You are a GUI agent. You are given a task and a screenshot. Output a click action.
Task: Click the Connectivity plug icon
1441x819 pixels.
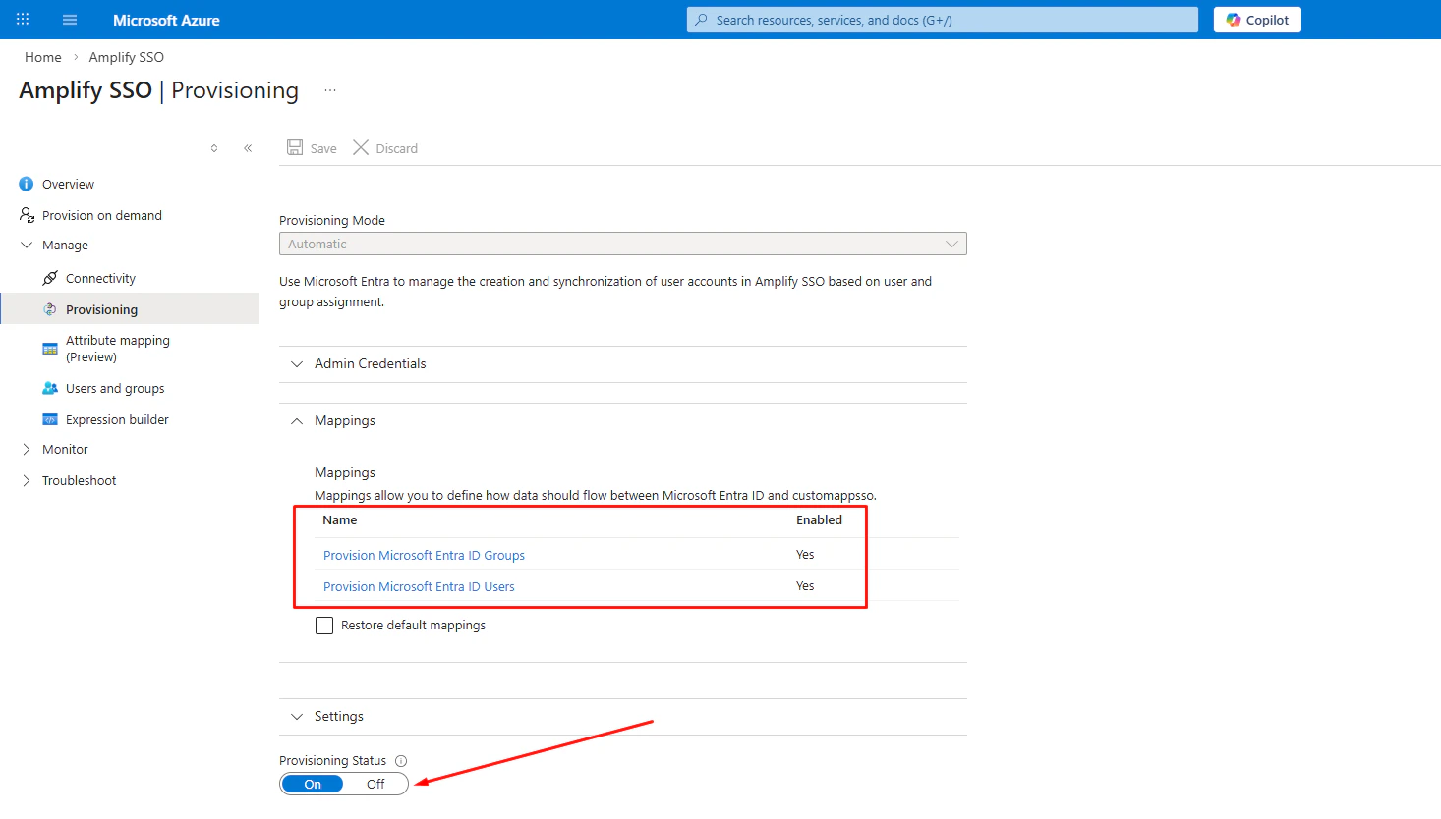pyautogui.click(x=50, y=278)
